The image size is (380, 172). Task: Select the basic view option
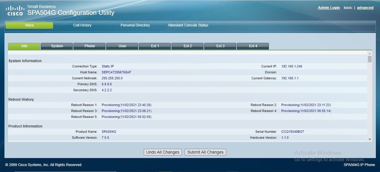(x=348, y=8)
